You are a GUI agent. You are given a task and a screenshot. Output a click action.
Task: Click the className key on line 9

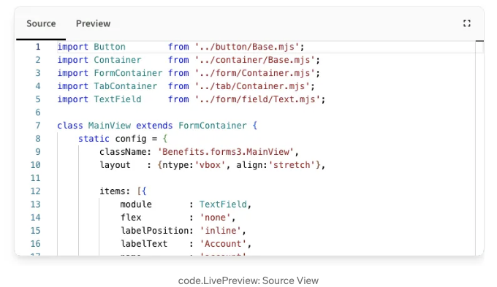123,152
